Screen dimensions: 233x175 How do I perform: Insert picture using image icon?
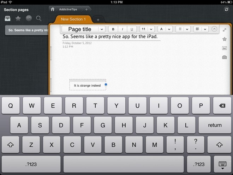(x=225, y=48)
